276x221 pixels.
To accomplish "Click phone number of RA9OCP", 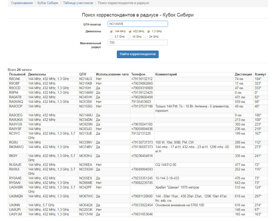I will click(142, 106).
